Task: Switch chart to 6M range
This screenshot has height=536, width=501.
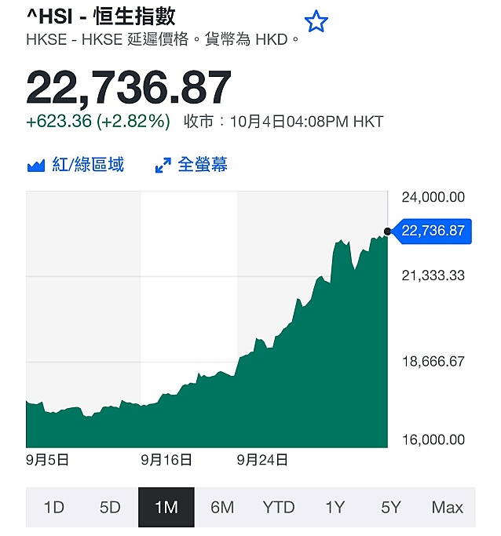Action: pos(222,507)
